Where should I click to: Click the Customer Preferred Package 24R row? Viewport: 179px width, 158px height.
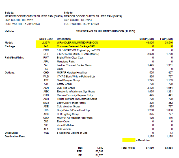104,46
